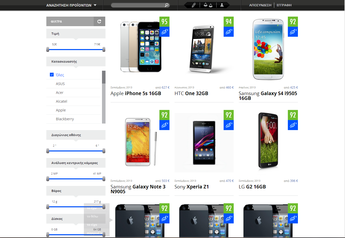Select 'το είχα' in the overlay menu
This screenshot has width=345, height=238.
(x=92, y=225)
